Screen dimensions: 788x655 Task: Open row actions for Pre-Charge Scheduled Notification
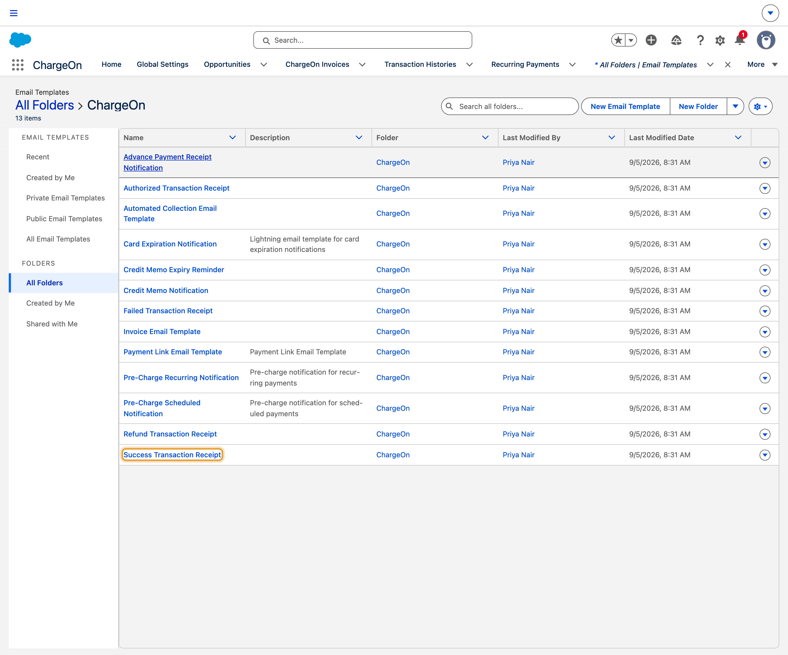point(765,409)
